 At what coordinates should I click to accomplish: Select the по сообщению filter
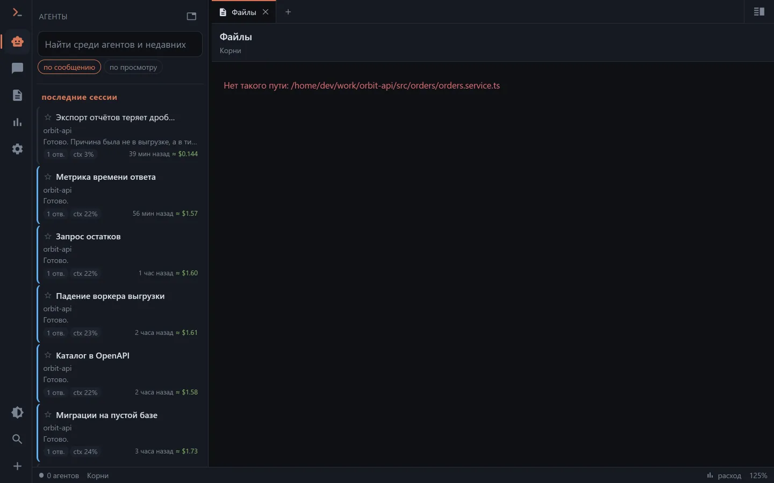coord(69,67)
